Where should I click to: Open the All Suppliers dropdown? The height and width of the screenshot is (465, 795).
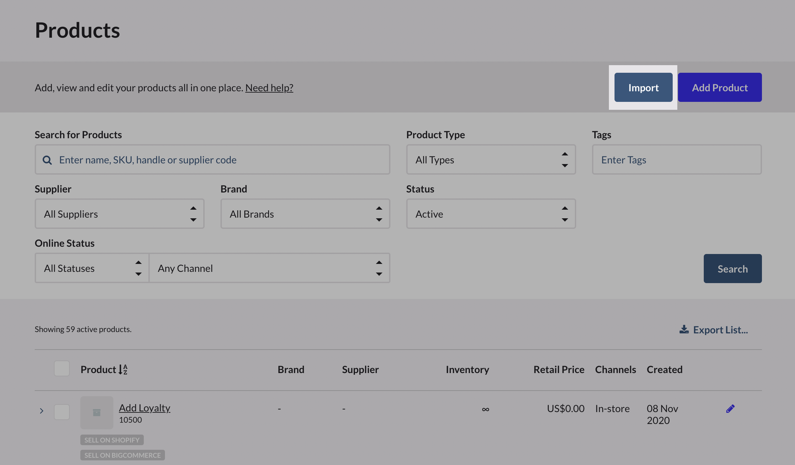119,214
